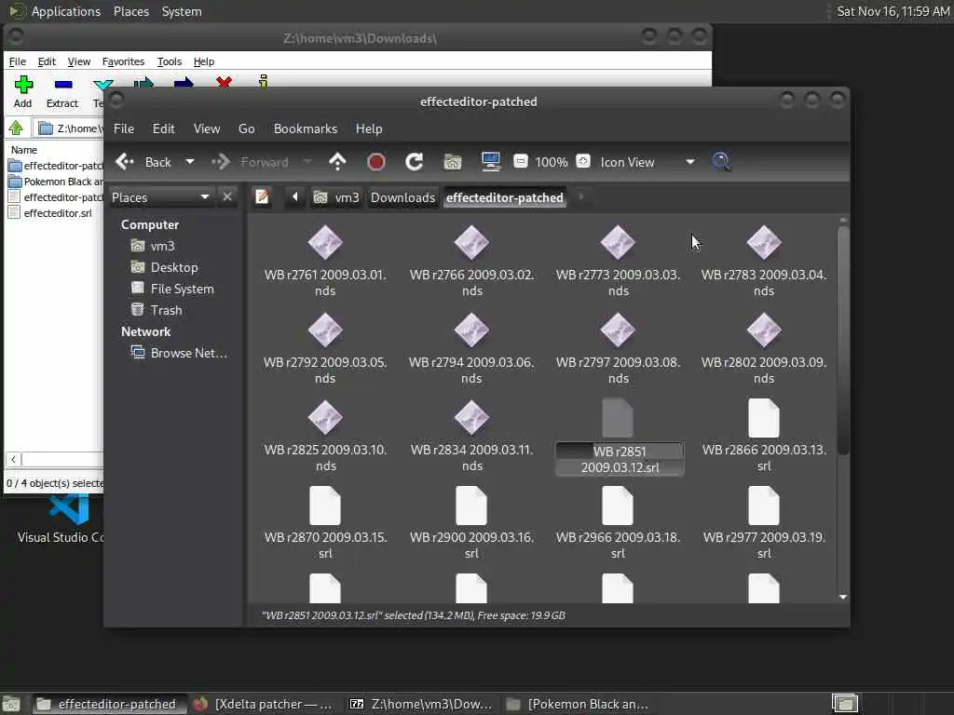Select file WB r2900 2009.03.16.srl
The width and height of the screenshot is (954, 715).
click(x=471, y=524)
